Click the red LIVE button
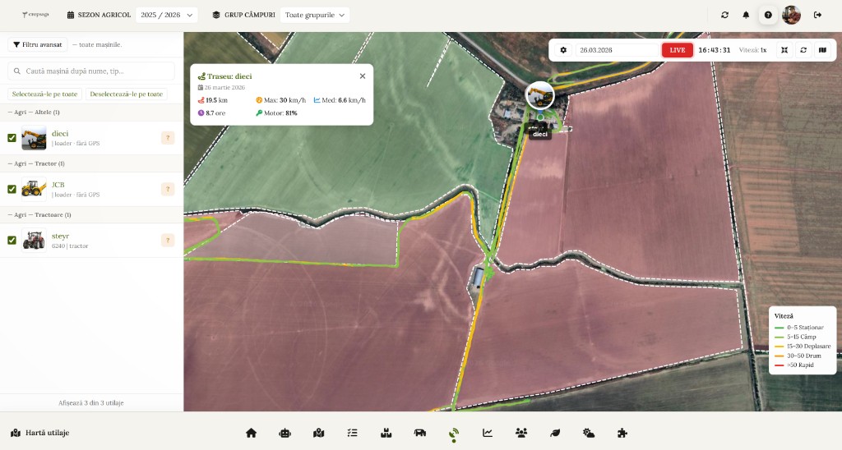 point(678,50)
